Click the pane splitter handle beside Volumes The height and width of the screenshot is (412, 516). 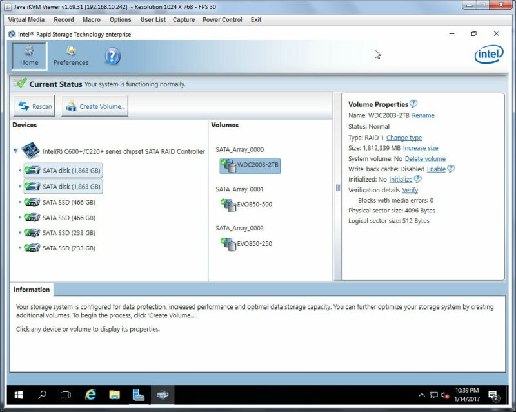click(x=337, y=187)
